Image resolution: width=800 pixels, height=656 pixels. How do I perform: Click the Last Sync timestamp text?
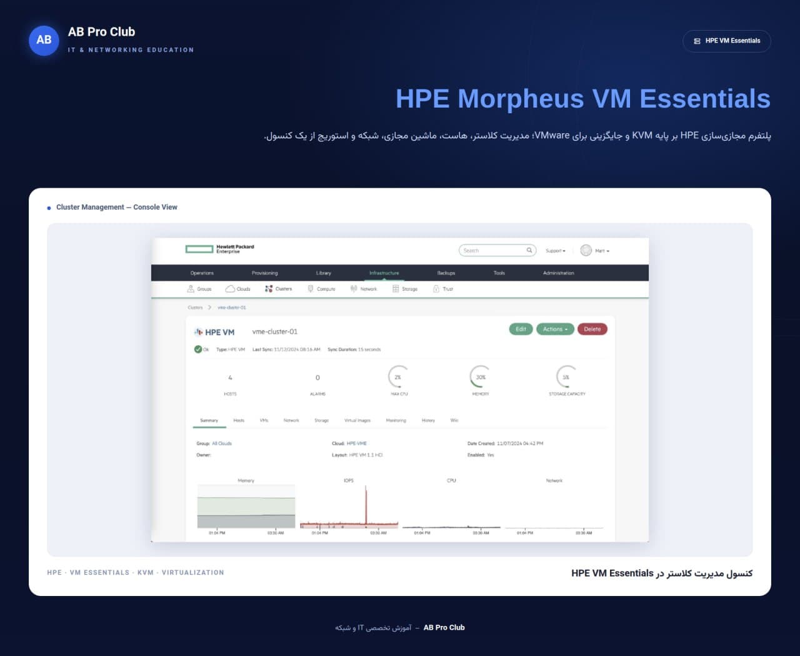[x=286, y=350]
